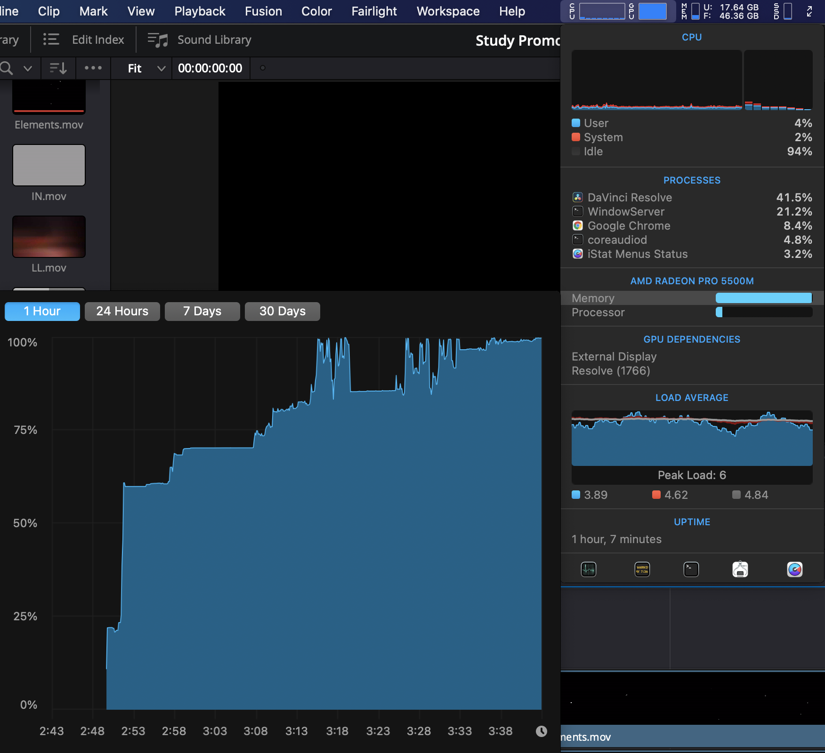This screenshot has width=825, height=753.
Task: Expand the search options chevron
Action: click(x=28, y=68)
